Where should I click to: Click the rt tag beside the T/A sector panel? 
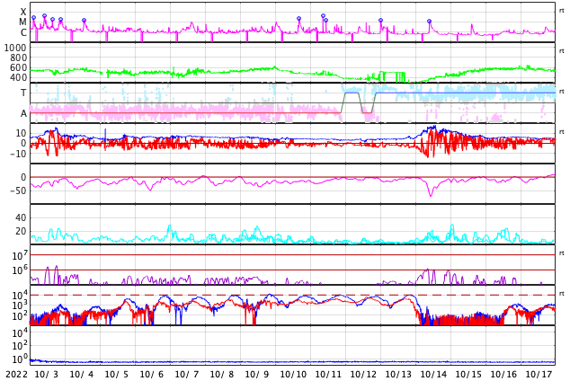tap(561, 91)
